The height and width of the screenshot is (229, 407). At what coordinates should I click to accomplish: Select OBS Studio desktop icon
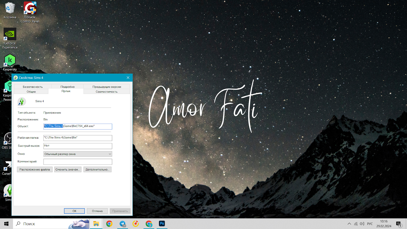coord(7,141)
